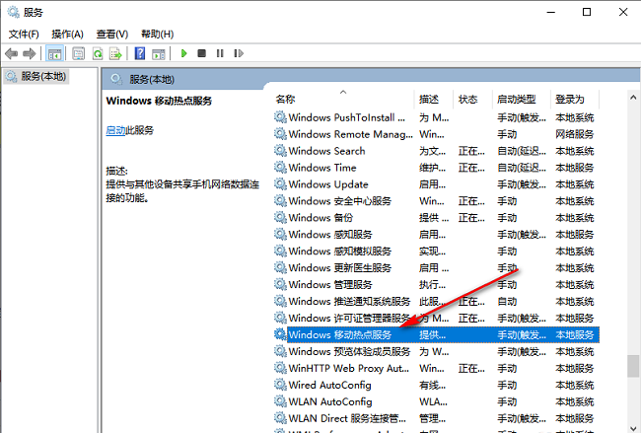Click gear icon beside Windows Remote Management
Viewport: 641px width, 433px height.
(280, 134)
